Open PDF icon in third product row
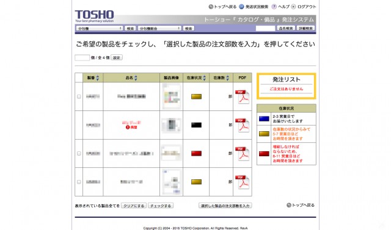391x230 pixels. 242,154
